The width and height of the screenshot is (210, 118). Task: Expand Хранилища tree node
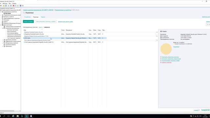3,46
